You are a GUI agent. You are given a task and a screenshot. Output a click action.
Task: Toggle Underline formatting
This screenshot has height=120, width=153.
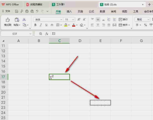[46, 25]
